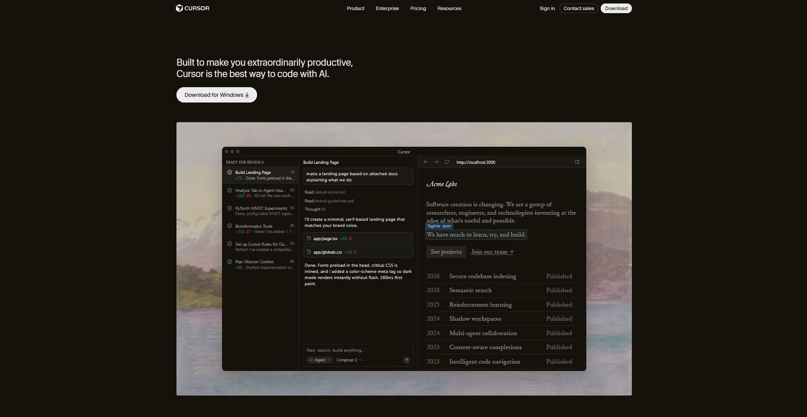The image size is (807, 417).
Task: Select Set up Cursor Rules task
Action: click(260, 247)
